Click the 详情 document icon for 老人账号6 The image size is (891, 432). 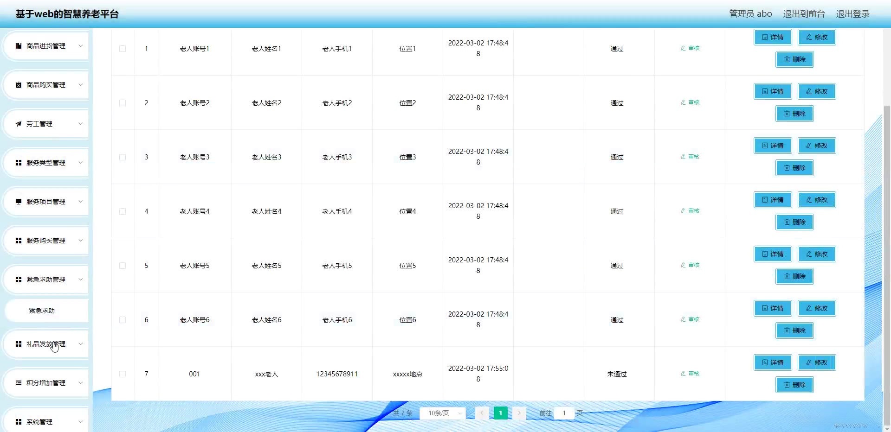(x=765, y=308)
